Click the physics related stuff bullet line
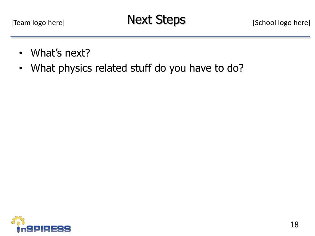 (137, 68)
